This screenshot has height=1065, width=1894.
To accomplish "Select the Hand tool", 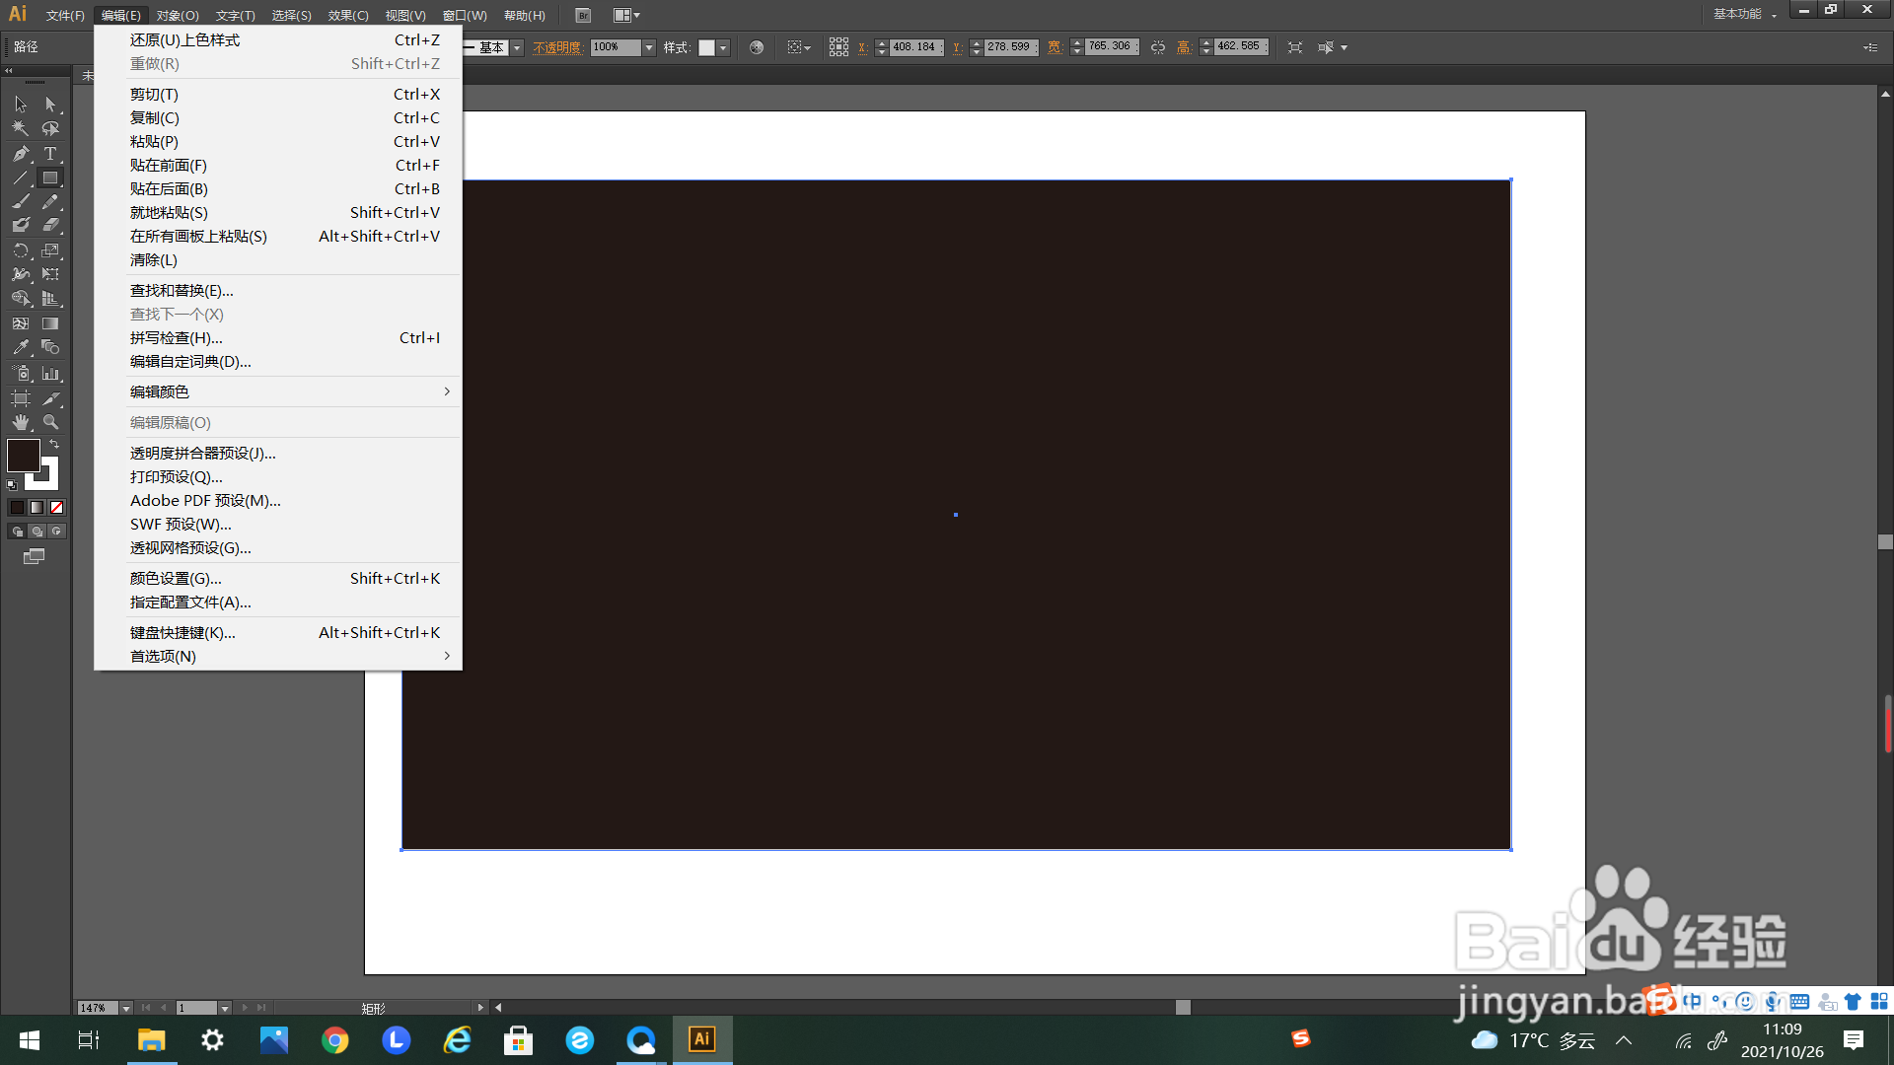I will tap(21, 422).
